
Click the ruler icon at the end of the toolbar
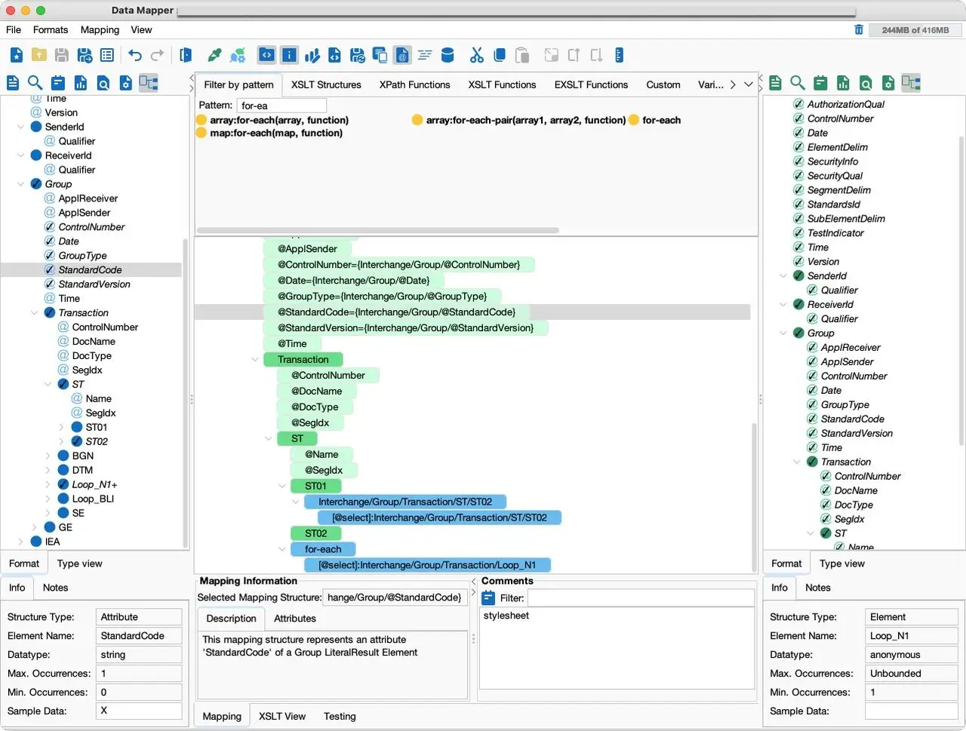[x=619, y=55]
